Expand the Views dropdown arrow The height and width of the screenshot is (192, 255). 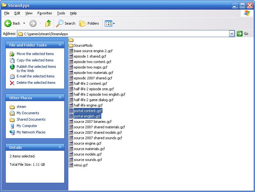[x=114, y=24]
